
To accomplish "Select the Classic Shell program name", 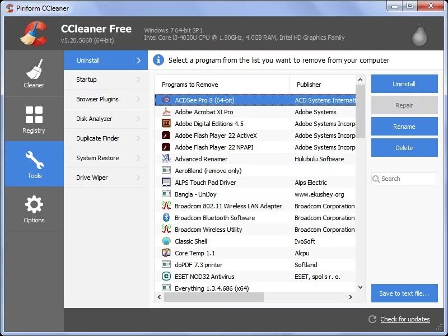I will point(191,241).
